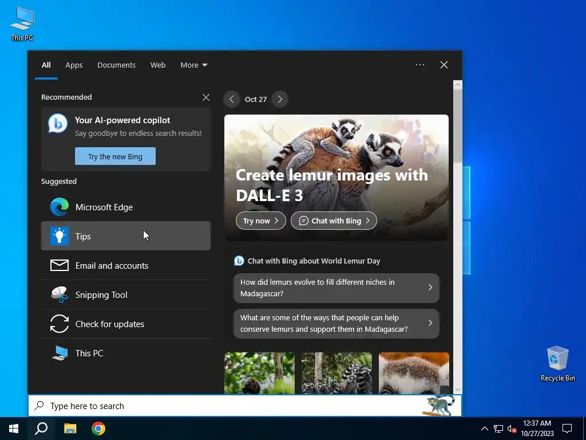Viewport: 586px width, 440px height.
Task: Switch to the Web search tab
Action: tap(158, 65)
